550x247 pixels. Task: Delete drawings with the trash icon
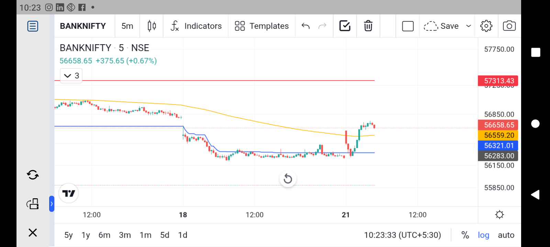(368, 26)
